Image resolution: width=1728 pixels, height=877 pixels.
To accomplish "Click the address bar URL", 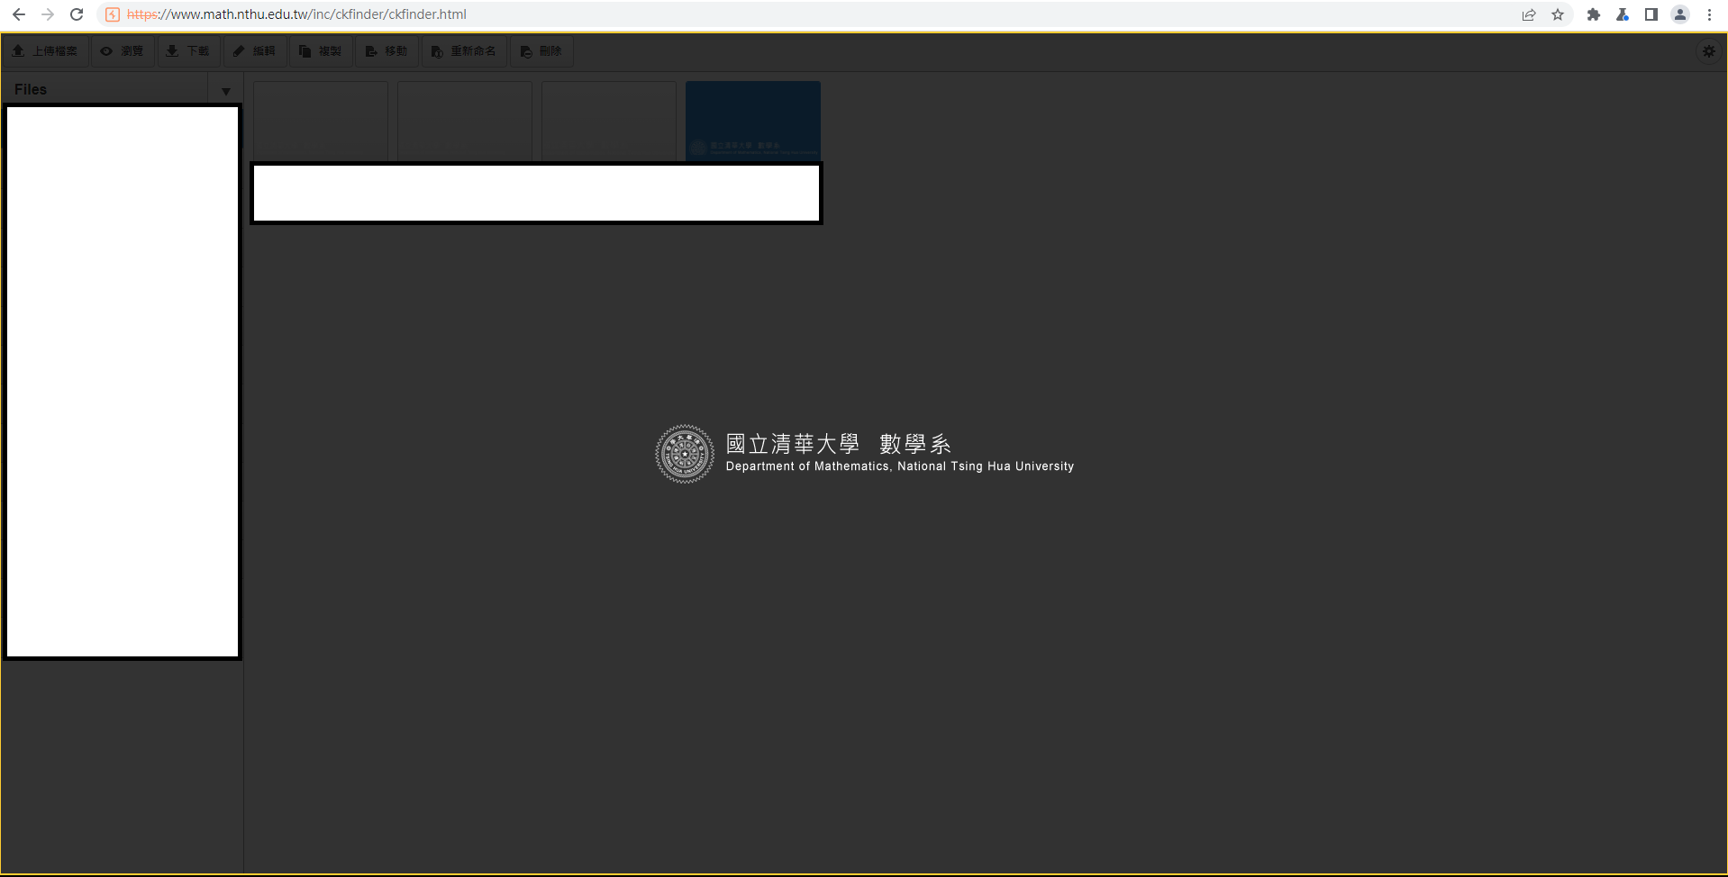I will (296, 14).
